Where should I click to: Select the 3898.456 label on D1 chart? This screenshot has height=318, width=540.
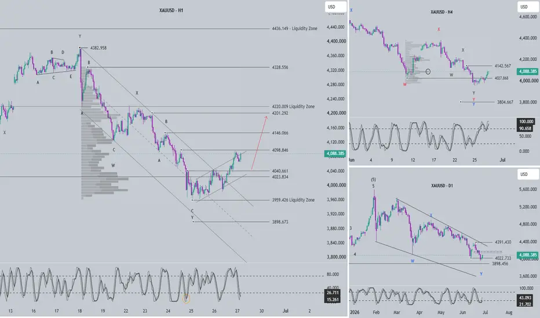tap(500, 264)
